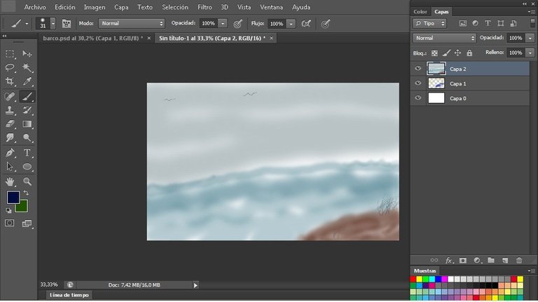Select the Type tool
The width and height of the screenshot is (538, 302).
(27, 152)
